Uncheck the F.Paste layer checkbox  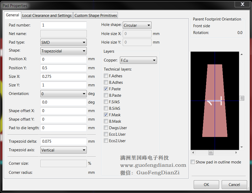[106, 89]
